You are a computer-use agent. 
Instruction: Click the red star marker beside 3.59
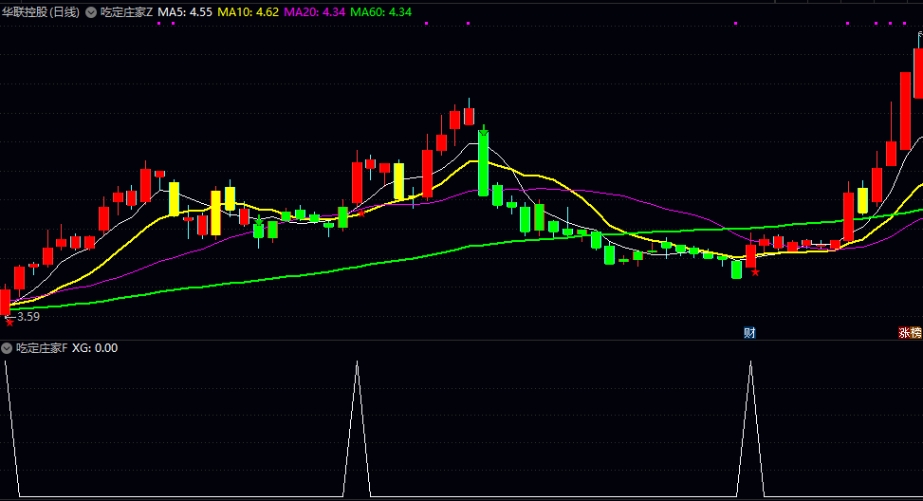pyautogui.click(x=9, y=322)
